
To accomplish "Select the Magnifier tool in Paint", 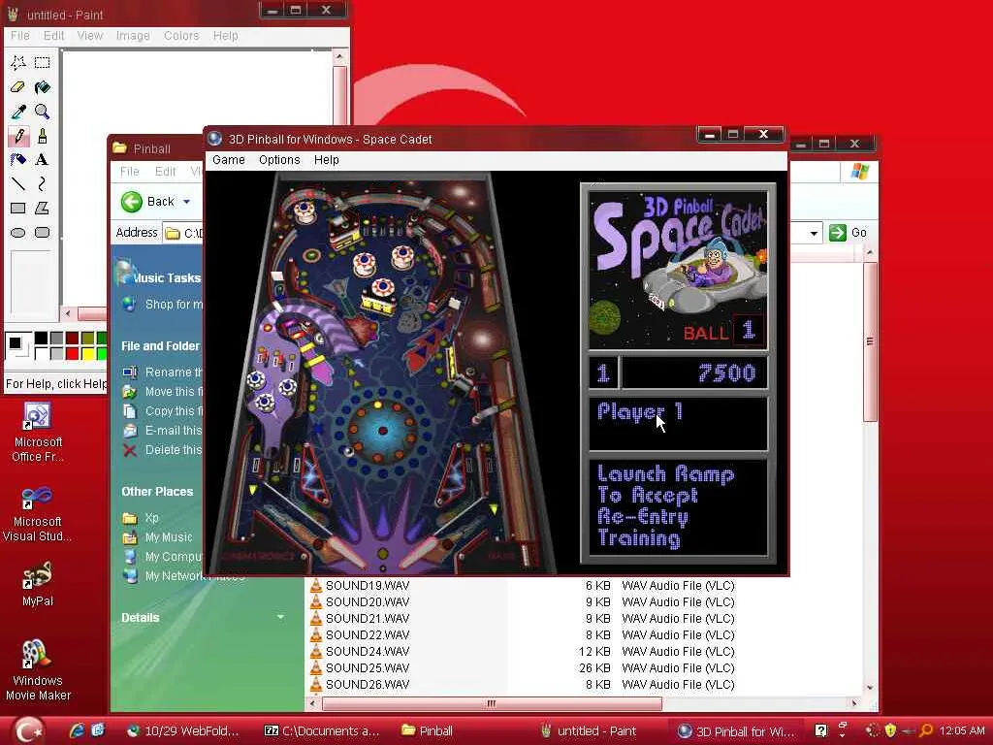I will [43, 112].
